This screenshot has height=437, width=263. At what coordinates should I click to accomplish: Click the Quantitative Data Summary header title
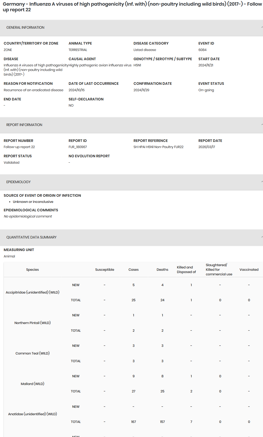(31, 237)
